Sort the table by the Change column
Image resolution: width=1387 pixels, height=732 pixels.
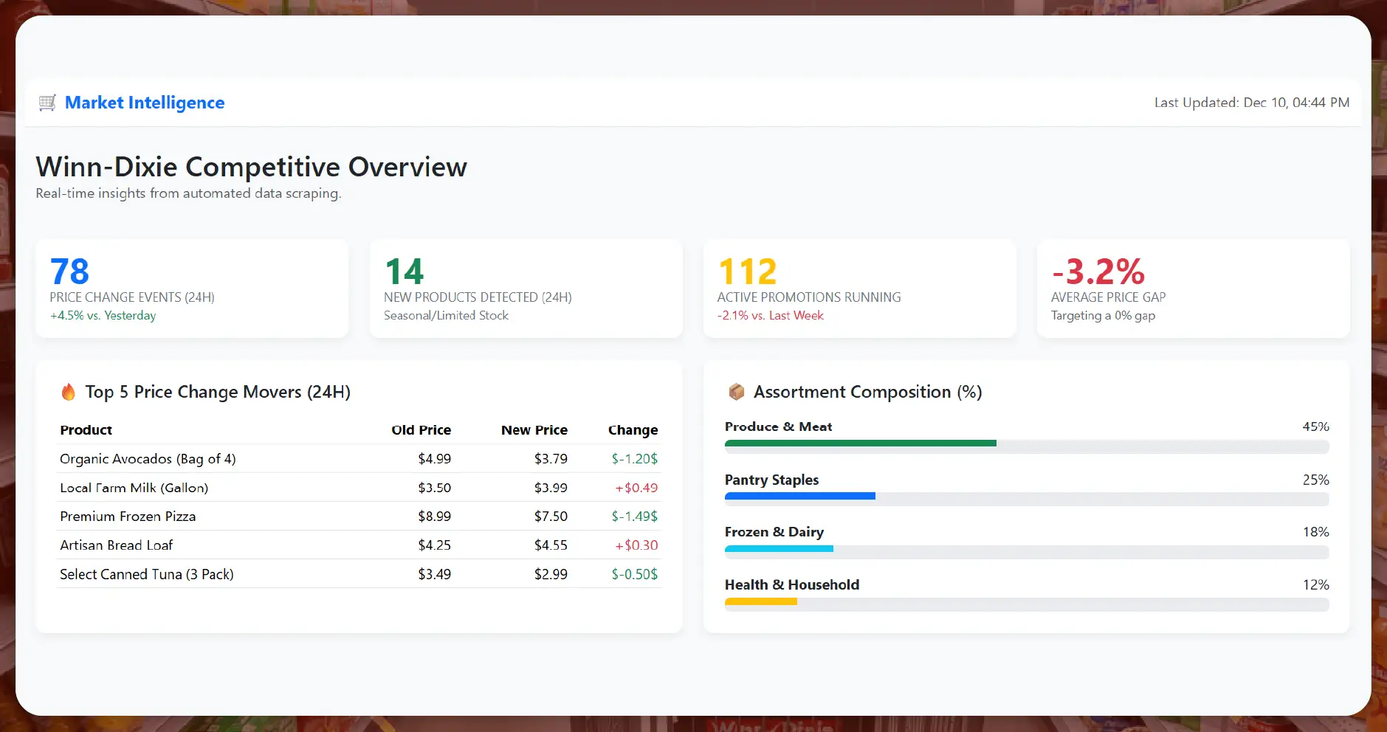(x=633, y=429)
